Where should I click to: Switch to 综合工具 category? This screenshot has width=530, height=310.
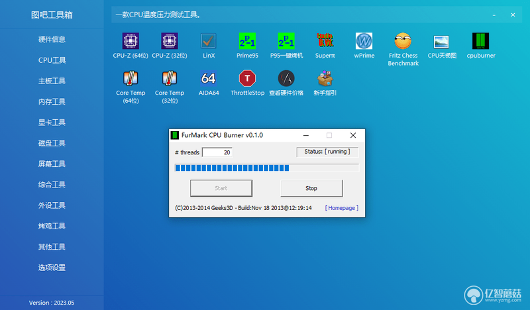52,185
